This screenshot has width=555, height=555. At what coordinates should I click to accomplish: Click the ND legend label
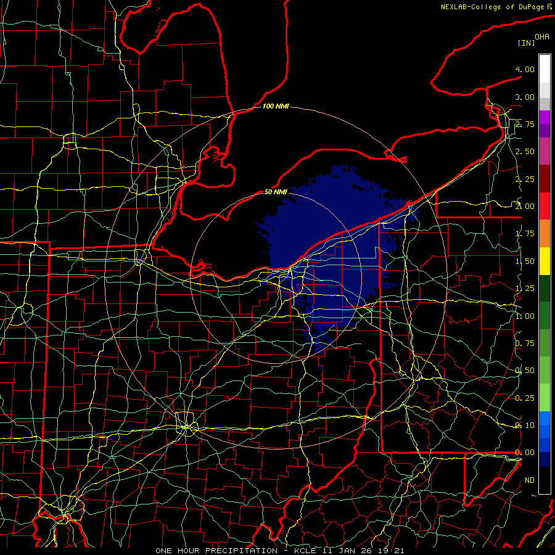click(530, 480)
